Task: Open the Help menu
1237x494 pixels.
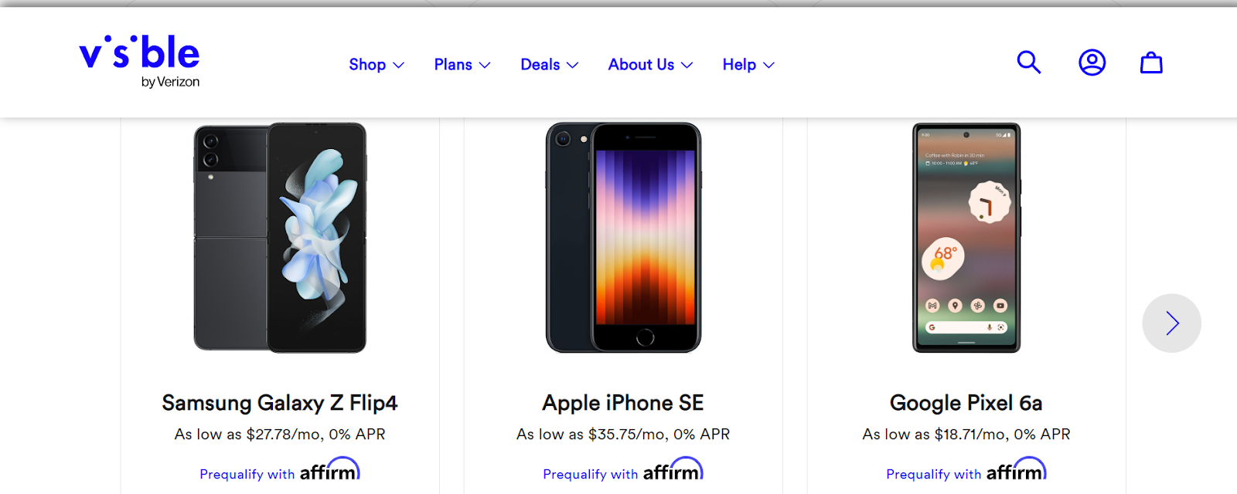Action: 748,65
